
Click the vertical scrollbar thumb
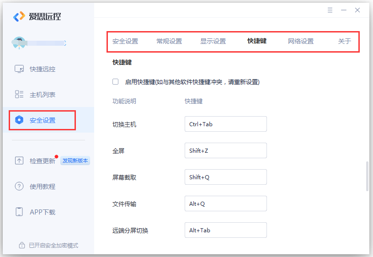[368, 176]
